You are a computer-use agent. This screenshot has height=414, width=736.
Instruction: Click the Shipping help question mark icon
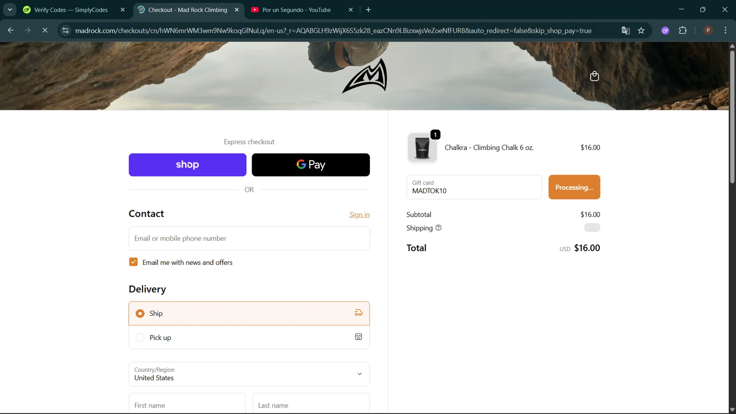(x=439, y=228)
